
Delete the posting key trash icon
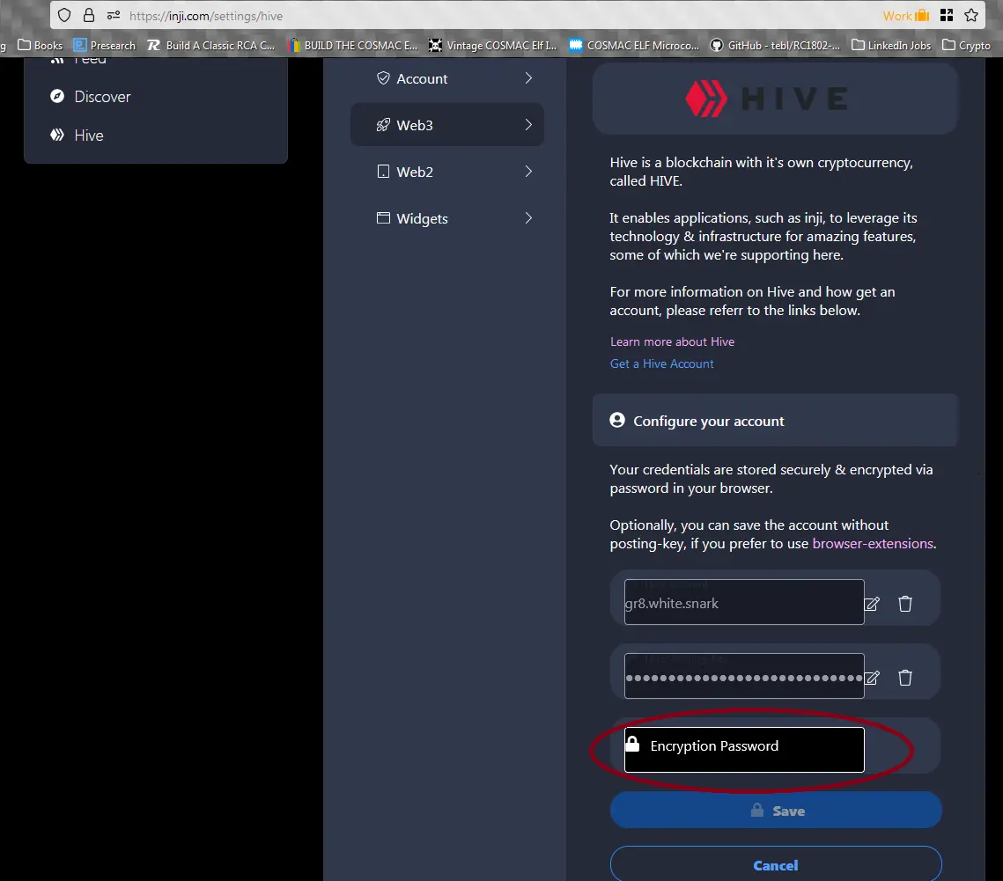click(x=905, y=677)
